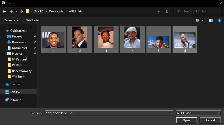Select Will Smith in the address path

click(75, 11)
